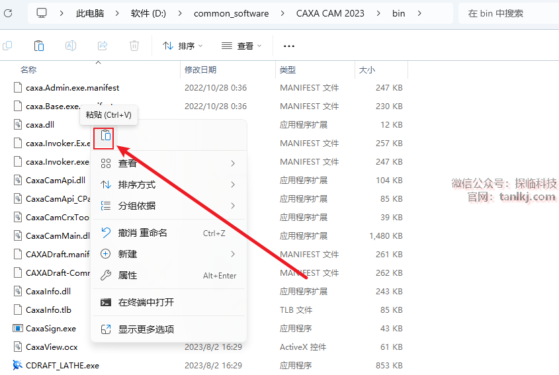
Task: Click the CaxaSign.exe file icon
Action: [17, 328]
